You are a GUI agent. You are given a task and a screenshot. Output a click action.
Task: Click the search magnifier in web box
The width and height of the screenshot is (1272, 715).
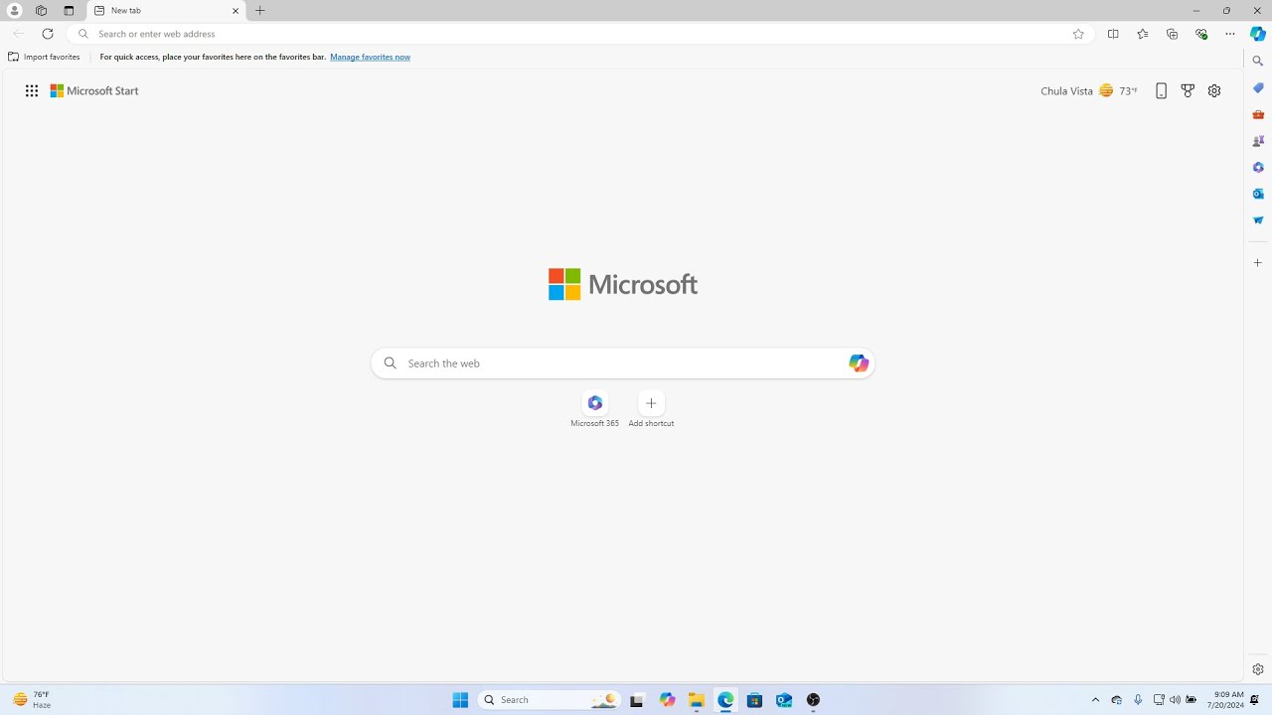(390, 363)
